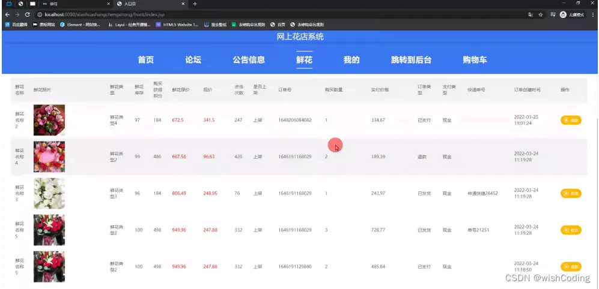Image resolution: width=599 pixels, height=289 pixels.
Task: Select the pinned tab with globe icon
Action: coord(20,4)
